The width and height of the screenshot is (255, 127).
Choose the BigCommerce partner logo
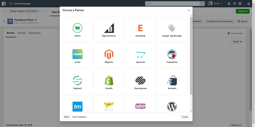point(109,28)
